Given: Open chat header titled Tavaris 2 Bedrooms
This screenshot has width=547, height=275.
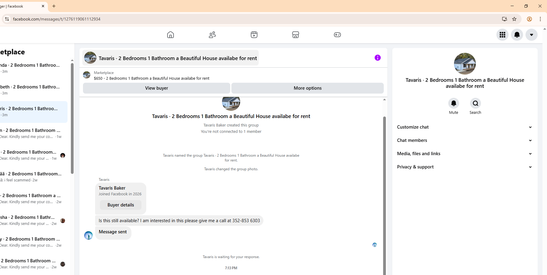Looking at the screenshot, I should click(x=171, y=58).
